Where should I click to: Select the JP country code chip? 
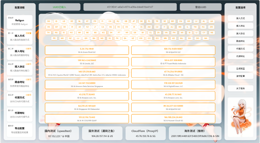click(133, 21)
